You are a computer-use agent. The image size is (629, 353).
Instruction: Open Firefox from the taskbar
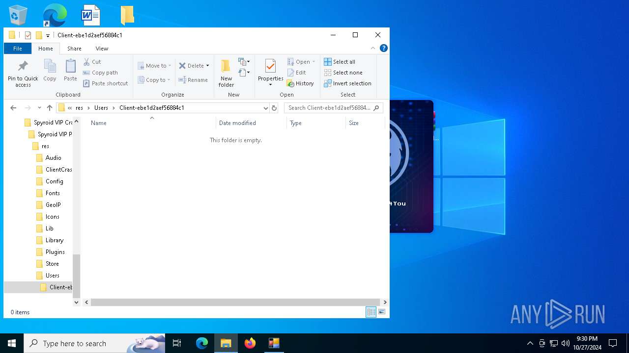250,343
